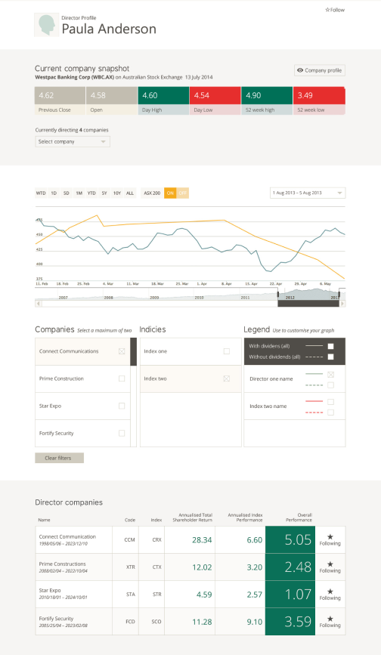
Task: Select the WTD time range
Action: pyautogui.click(x=41, y=193)
